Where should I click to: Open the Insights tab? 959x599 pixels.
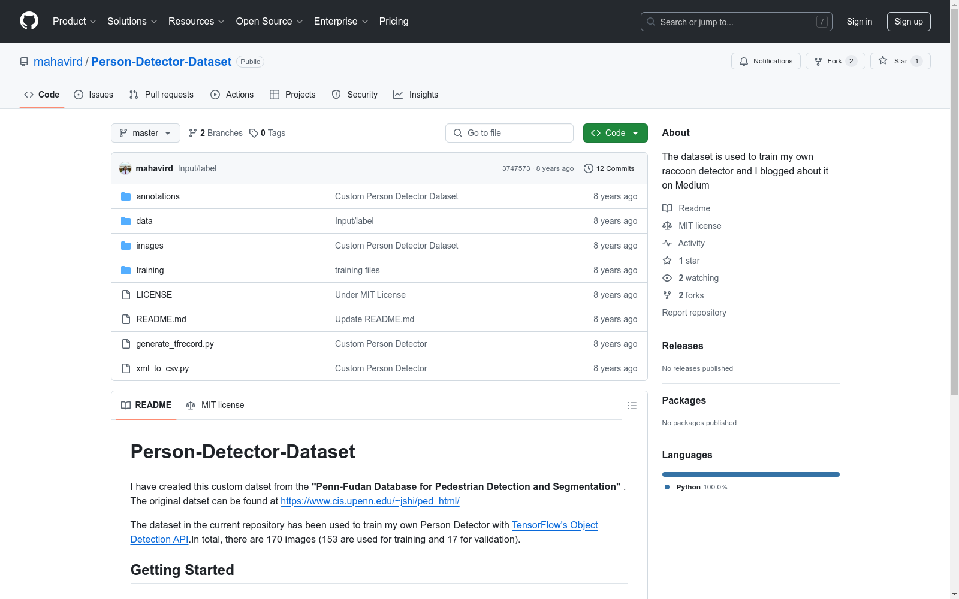(415, 95)
